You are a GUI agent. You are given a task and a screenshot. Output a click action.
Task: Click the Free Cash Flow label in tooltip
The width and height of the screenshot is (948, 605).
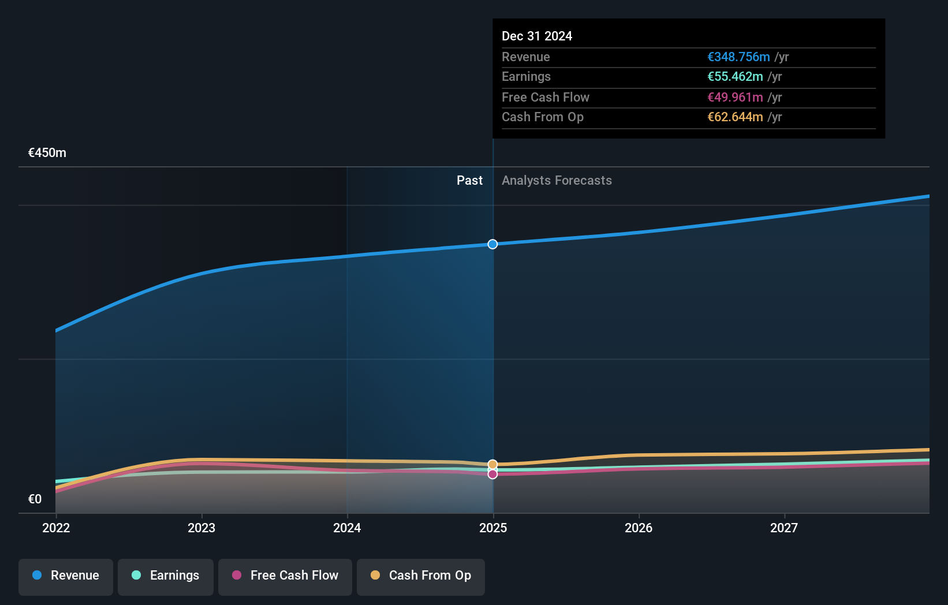[546, 97]
